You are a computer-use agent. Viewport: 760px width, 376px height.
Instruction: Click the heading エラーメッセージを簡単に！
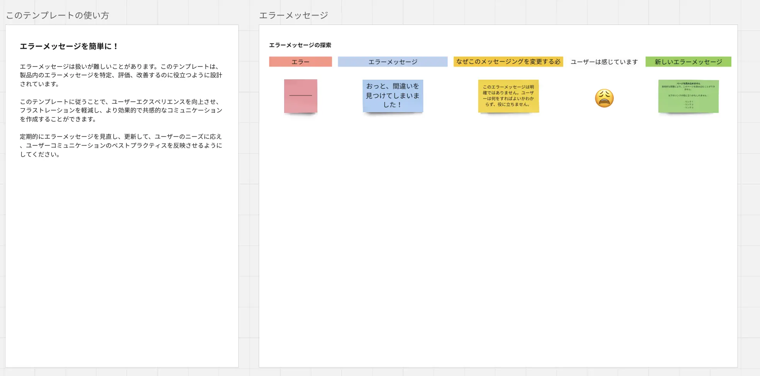click(69, 46)
